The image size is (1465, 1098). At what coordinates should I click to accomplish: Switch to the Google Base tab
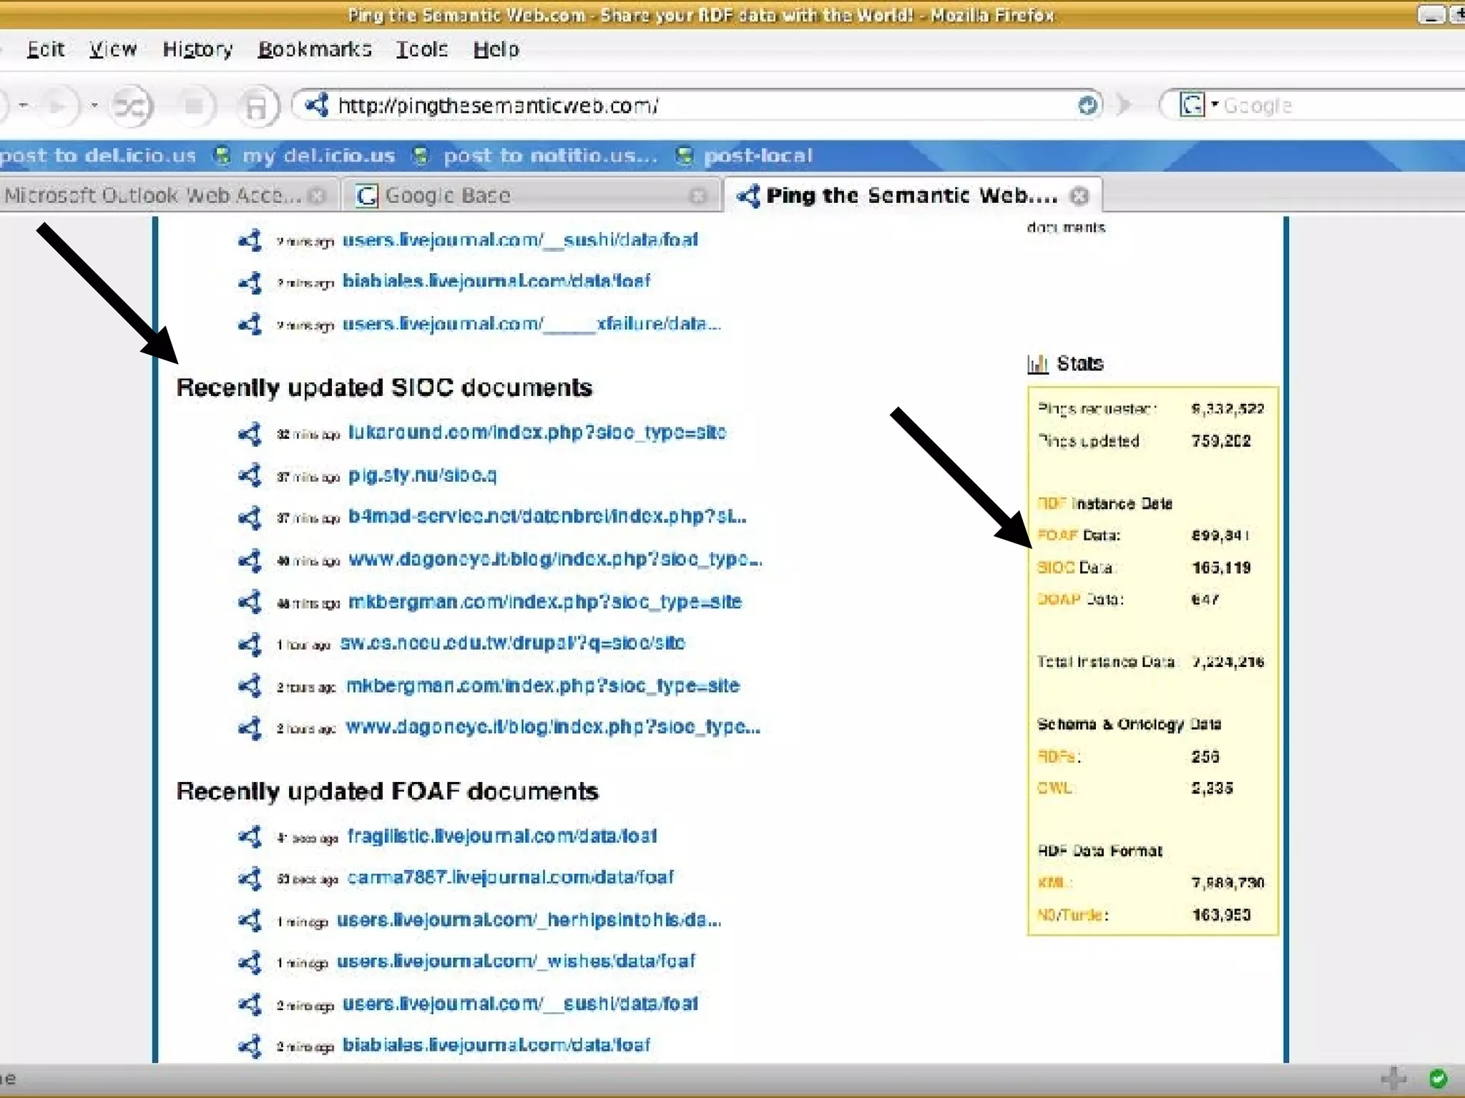click(447, 196)
